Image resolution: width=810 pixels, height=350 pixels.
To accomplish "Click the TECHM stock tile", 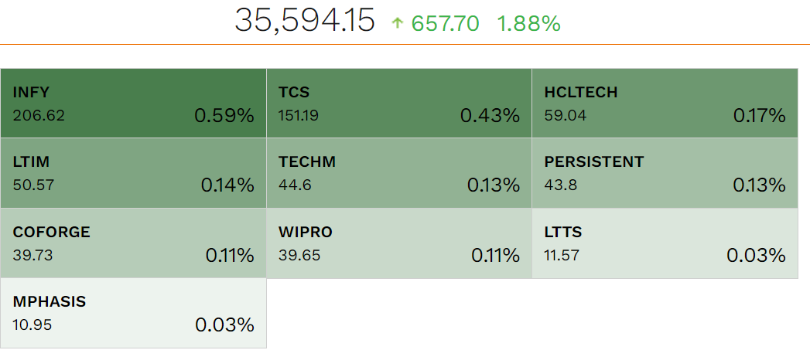I will (x=398, y=173).
